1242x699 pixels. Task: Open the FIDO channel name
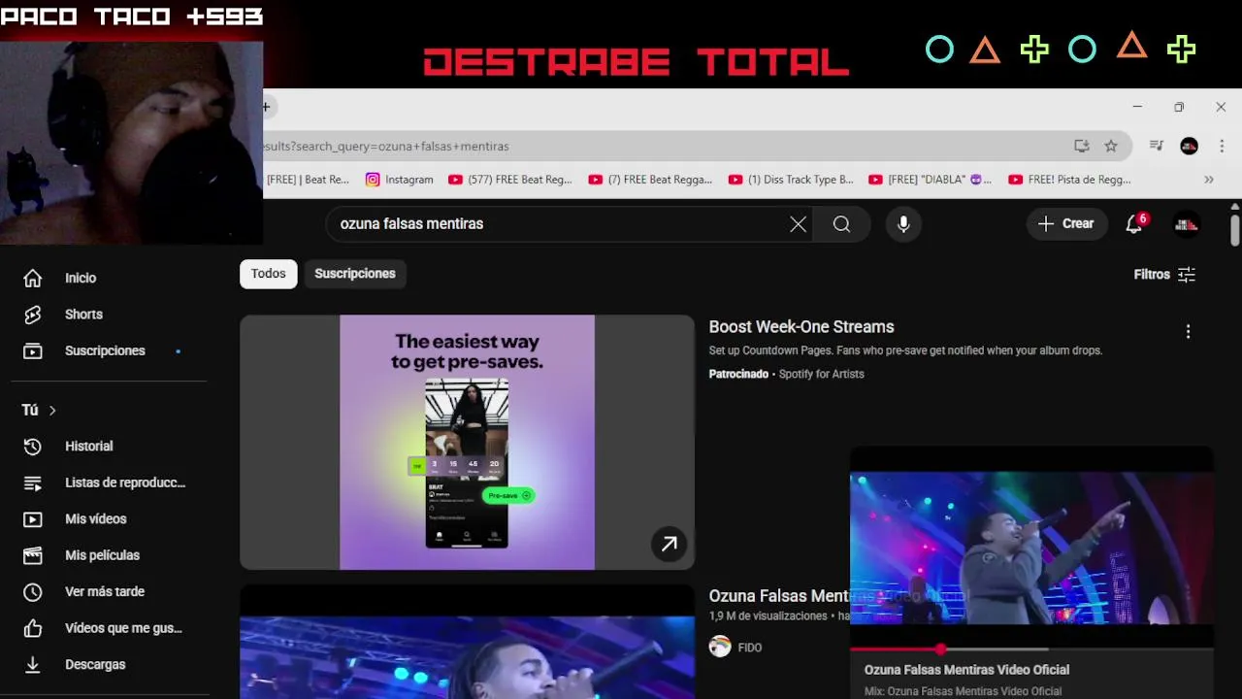(750, 648)
